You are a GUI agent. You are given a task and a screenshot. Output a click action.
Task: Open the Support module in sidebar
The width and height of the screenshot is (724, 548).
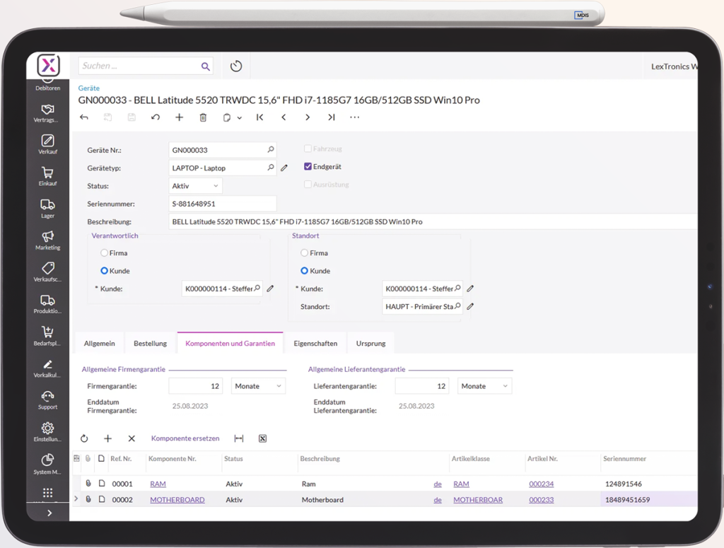point(47,400)
